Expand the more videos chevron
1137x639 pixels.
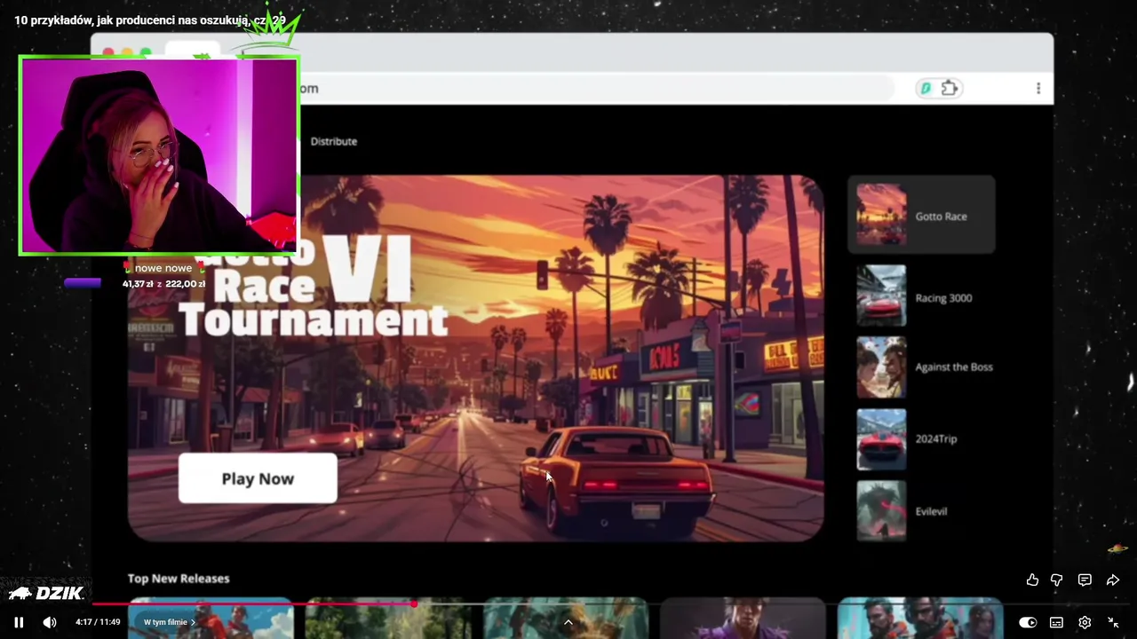coord(568,622)
